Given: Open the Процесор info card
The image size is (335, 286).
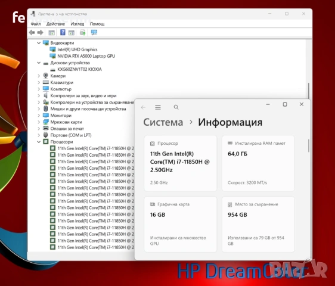Looking at the screenshot, I should (x=181, y=163).
